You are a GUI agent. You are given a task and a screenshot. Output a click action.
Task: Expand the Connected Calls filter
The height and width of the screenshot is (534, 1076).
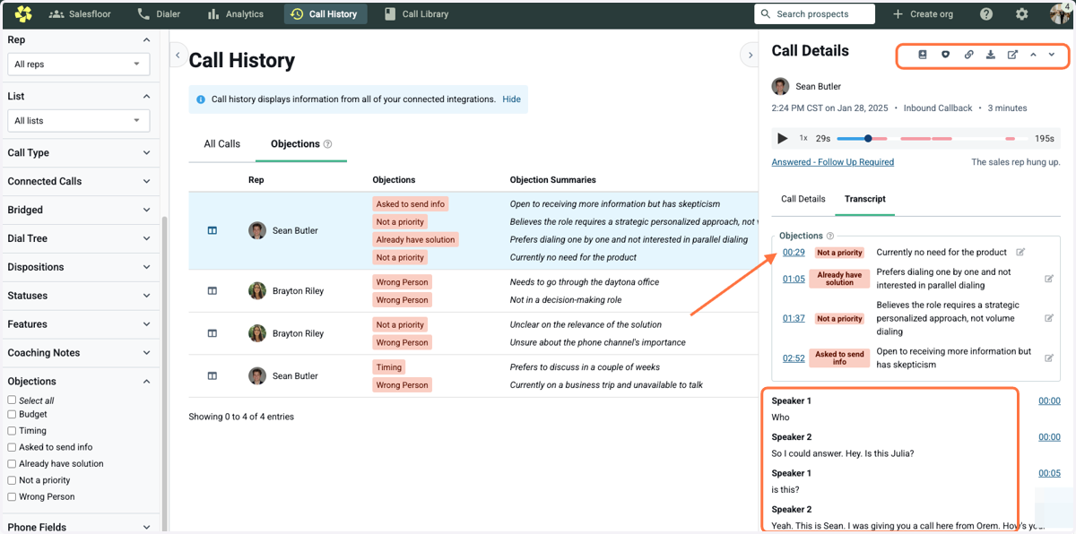point(79,181)
